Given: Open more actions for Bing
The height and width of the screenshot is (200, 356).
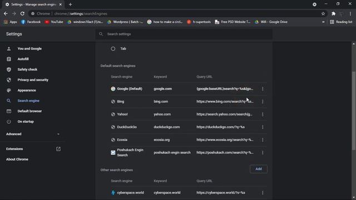Looking at the screenshot, I should pos(263,102).
